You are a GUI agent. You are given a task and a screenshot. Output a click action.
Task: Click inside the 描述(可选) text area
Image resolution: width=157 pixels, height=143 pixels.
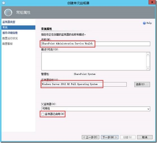[94, 61]
